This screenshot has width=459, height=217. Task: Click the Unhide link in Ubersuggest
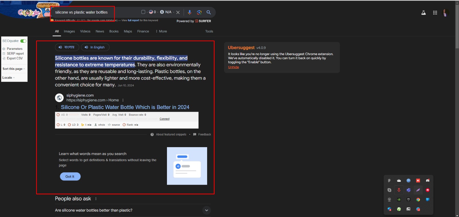tap(233, 67)
